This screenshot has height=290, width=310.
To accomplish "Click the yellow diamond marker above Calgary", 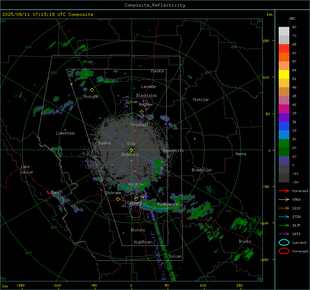I will click(136, 199).
